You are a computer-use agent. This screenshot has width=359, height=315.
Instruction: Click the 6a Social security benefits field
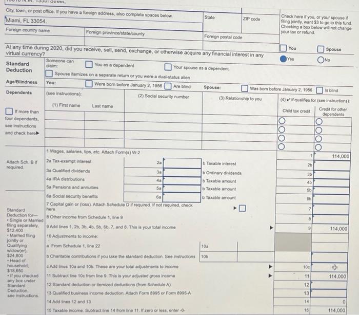pyautogui.click(x=182, y=197)
